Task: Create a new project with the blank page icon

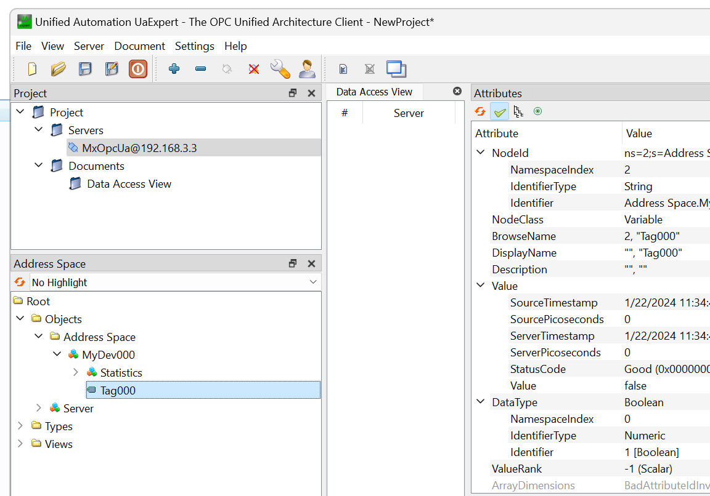Action: tap(32, 69)
